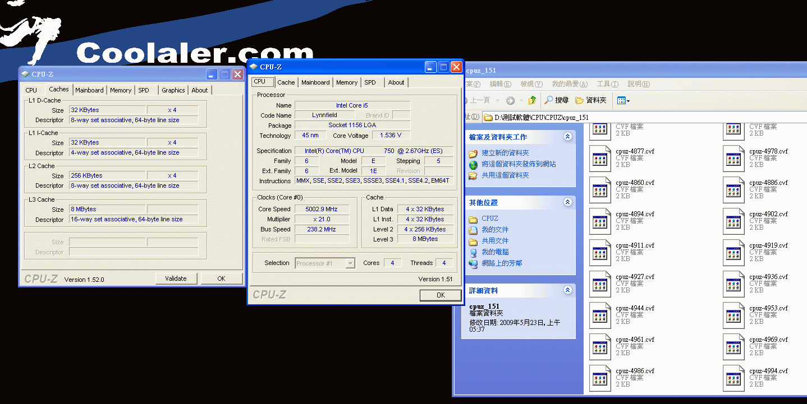Open the 編輯(E) Edit menu
The height and width of the screenshot is (404, 807).
pos(500,84)
